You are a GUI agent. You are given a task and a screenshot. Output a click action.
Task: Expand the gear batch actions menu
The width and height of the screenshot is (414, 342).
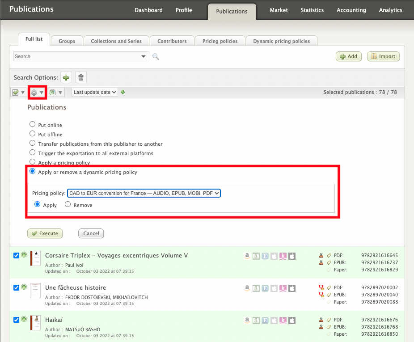point(37,93)
